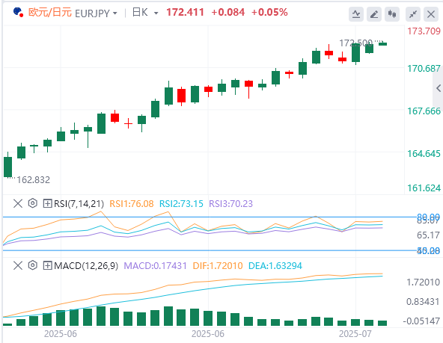Click the 173.709 price axis label
Viewport: 443px width, 343px height.
(424, 31)
